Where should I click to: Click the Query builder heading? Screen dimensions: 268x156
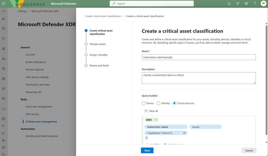tap(149, 96)
